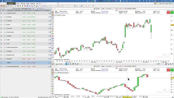The image size is (174, 98).
Task: Click the Push icon at top right
Action: (x=171, y=4)
